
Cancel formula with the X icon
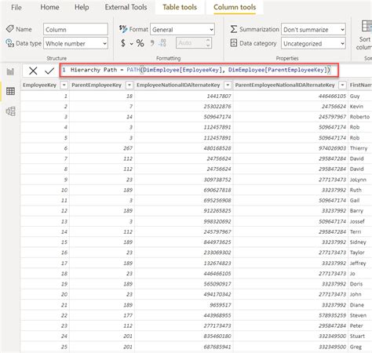click(x=33, y=71)
